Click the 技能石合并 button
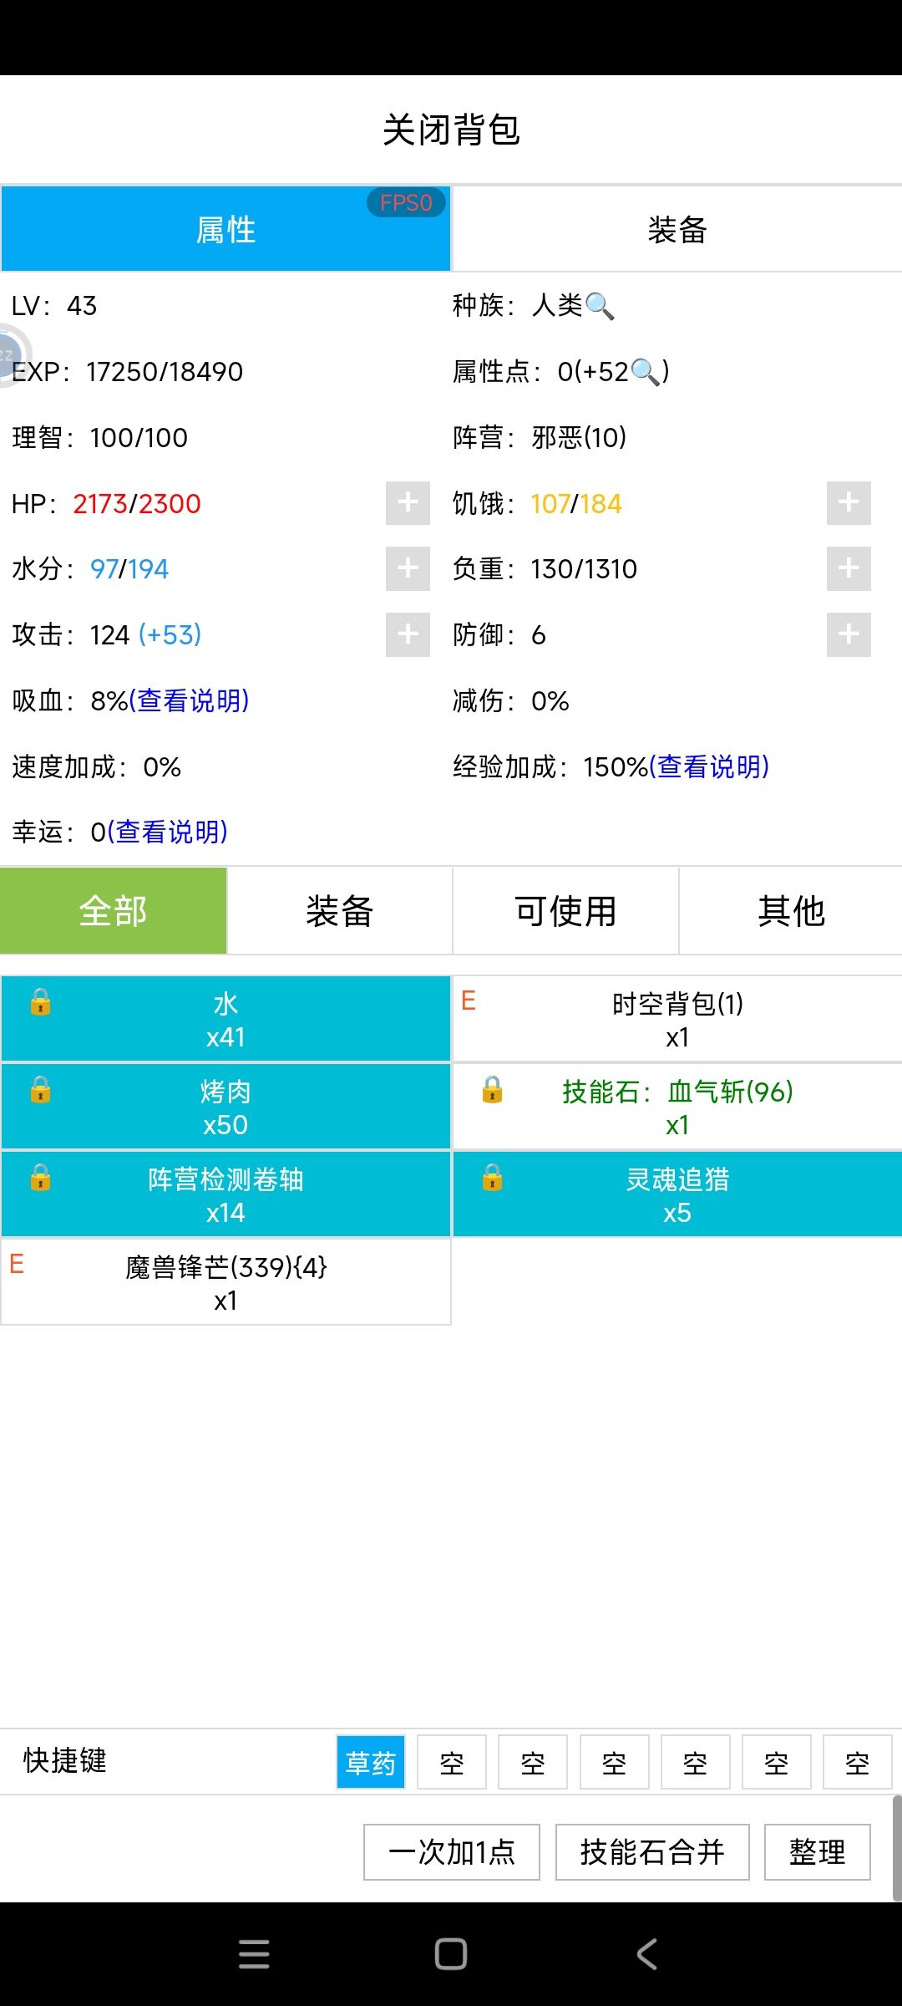The height and width of the screenshot is (2006, 902). 652,1852
